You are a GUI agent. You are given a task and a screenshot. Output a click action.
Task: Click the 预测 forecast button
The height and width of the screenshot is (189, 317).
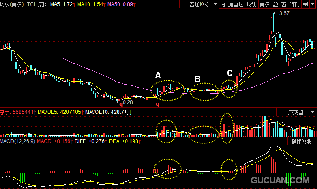click(x=294, y=4)
